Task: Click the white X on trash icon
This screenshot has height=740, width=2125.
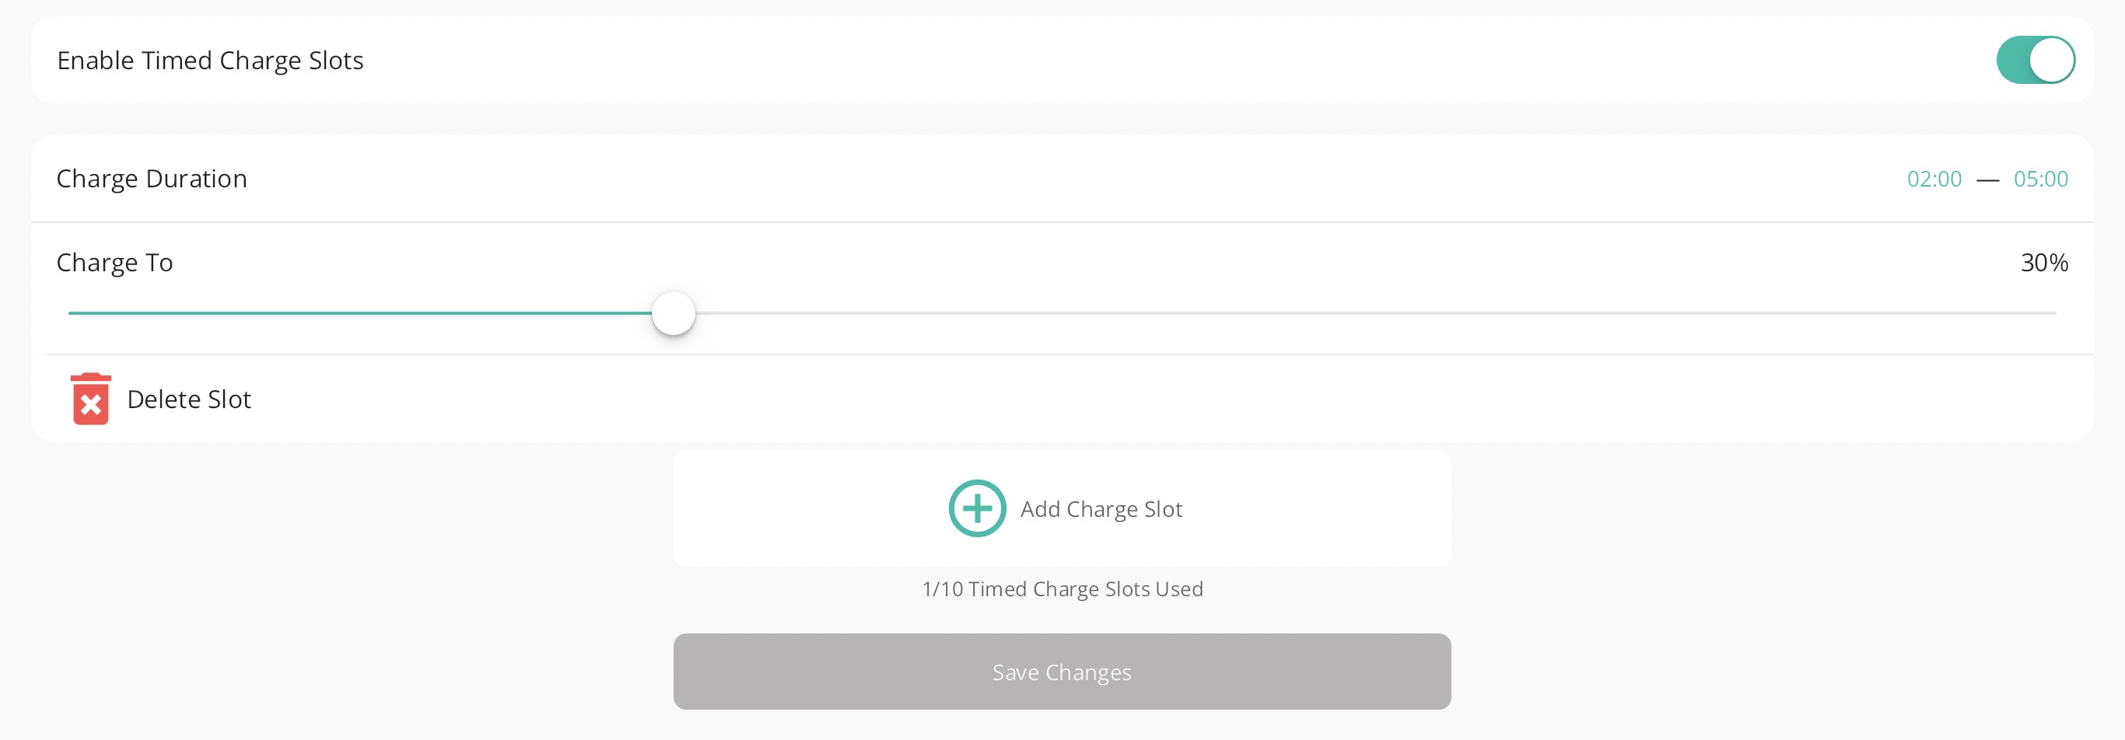Action: coord(91,405)
